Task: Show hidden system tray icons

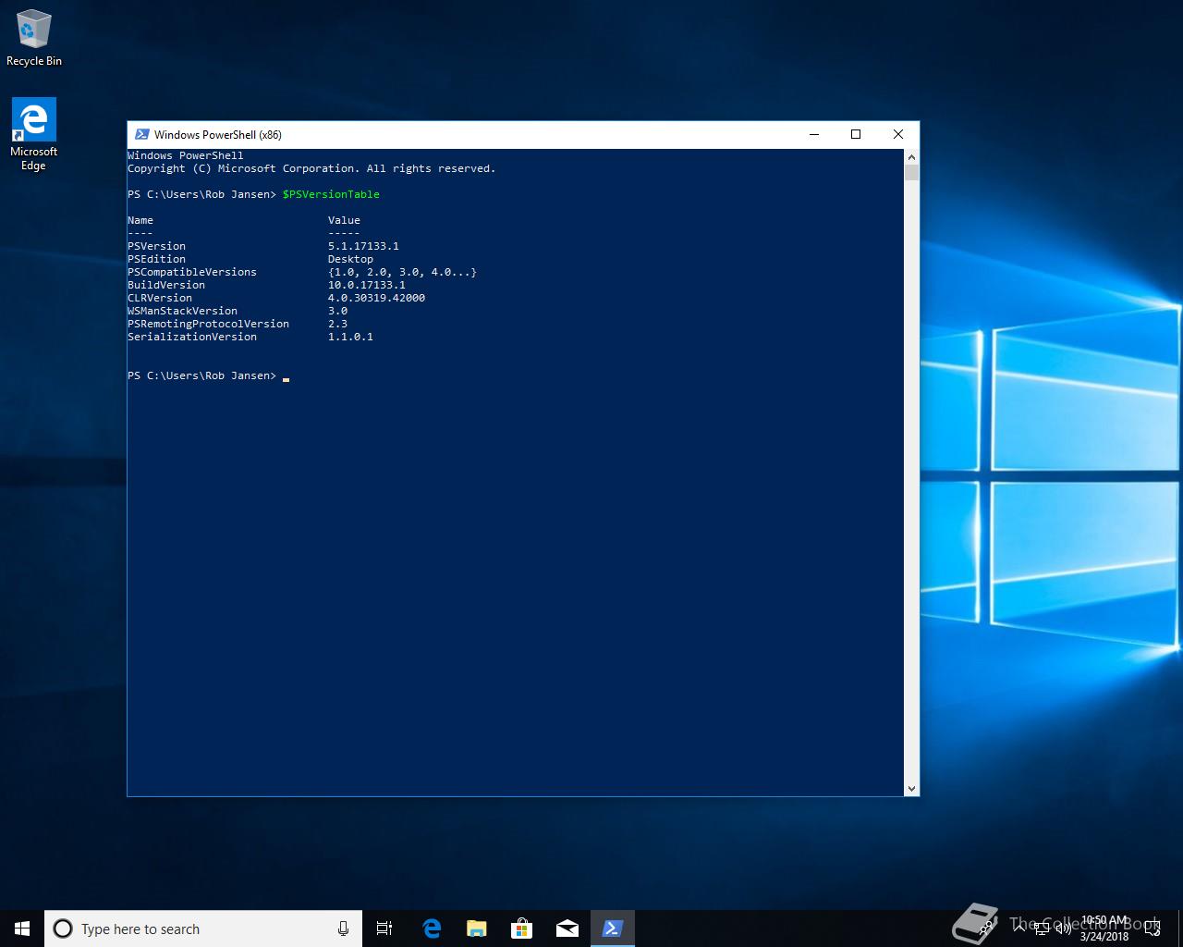Action: tap(1020, 929)
